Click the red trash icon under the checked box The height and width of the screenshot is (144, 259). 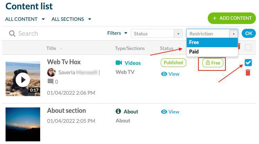pyautogui.click(x=248, y=73)
